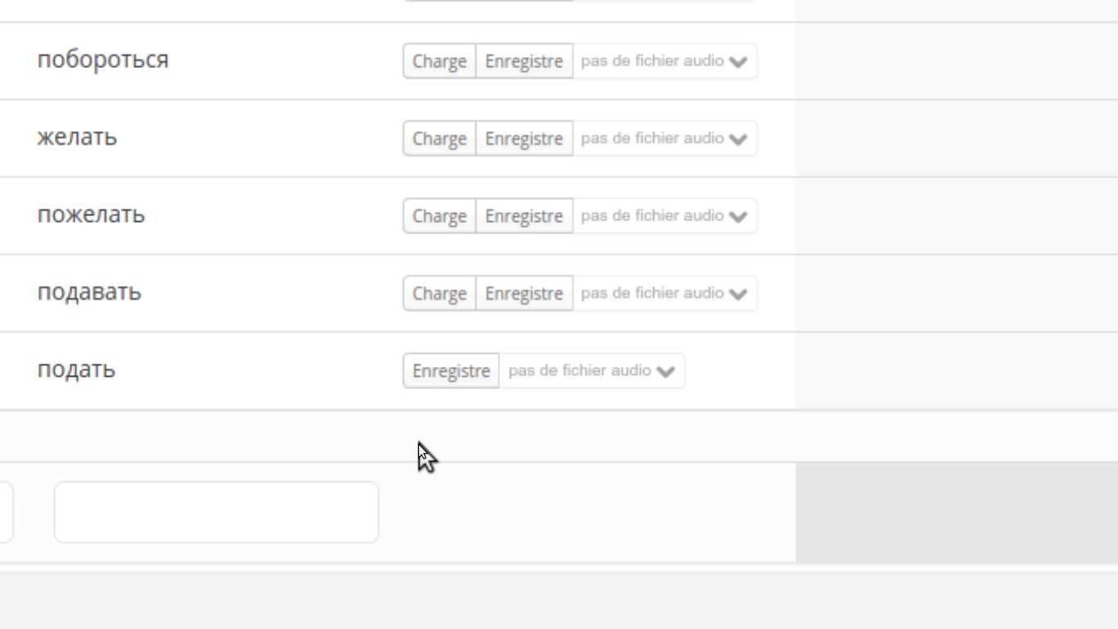1118x629 pixels.
Task: Expand the пожелать audio chevron
Action: click(738, 217)
